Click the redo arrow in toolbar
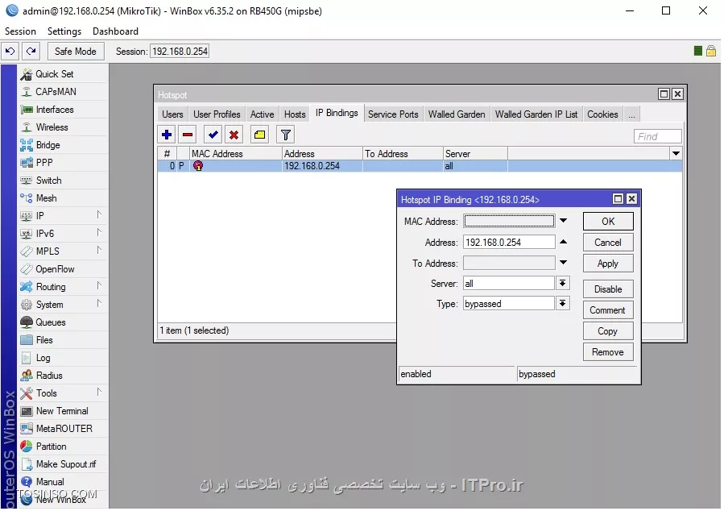 pyautogui.click(x=31, y=52)
